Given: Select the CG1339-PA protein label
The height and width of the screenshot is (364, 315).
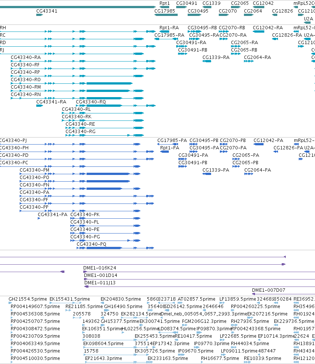Looking at the screenshot, I should (215, 170).
